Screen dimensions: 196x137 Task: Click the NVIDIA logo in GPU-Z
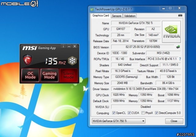click(171, 32)
